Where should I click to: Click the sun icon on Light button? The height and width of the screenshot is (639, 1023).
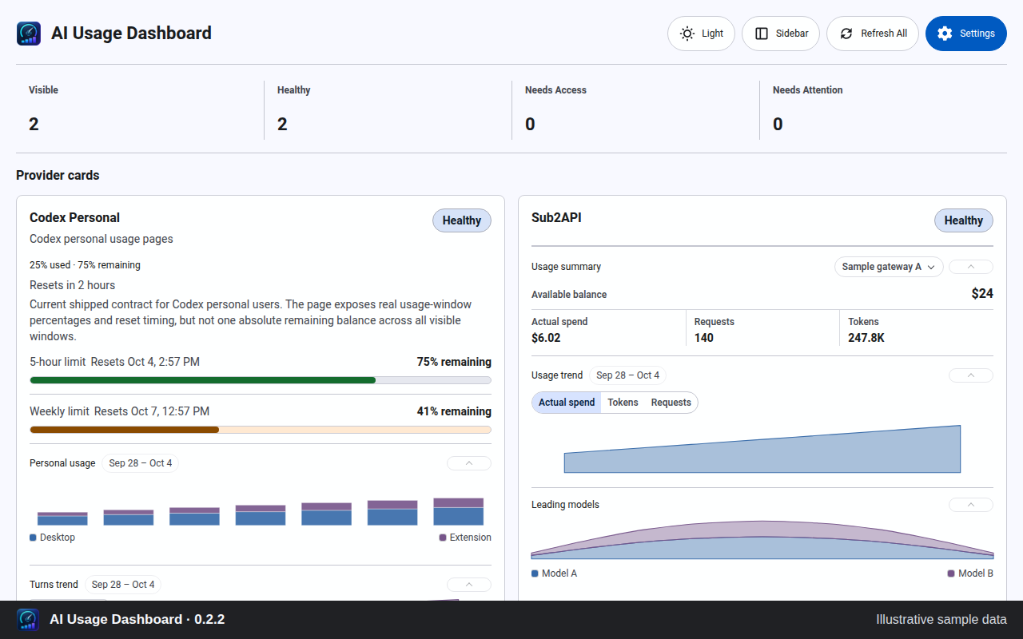click(687, 34)
